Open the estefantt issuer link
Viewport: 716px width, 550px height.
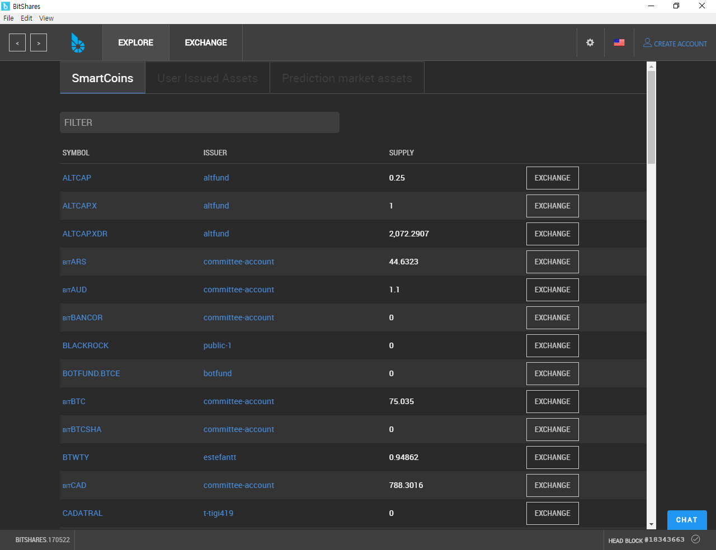[x=220, y=457]
